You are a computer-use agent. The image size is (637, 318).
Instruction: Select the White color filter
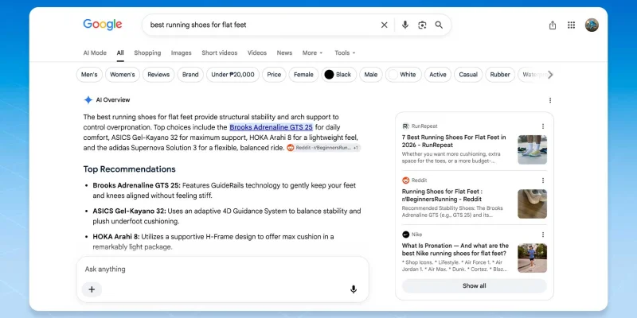coord(404,75)
